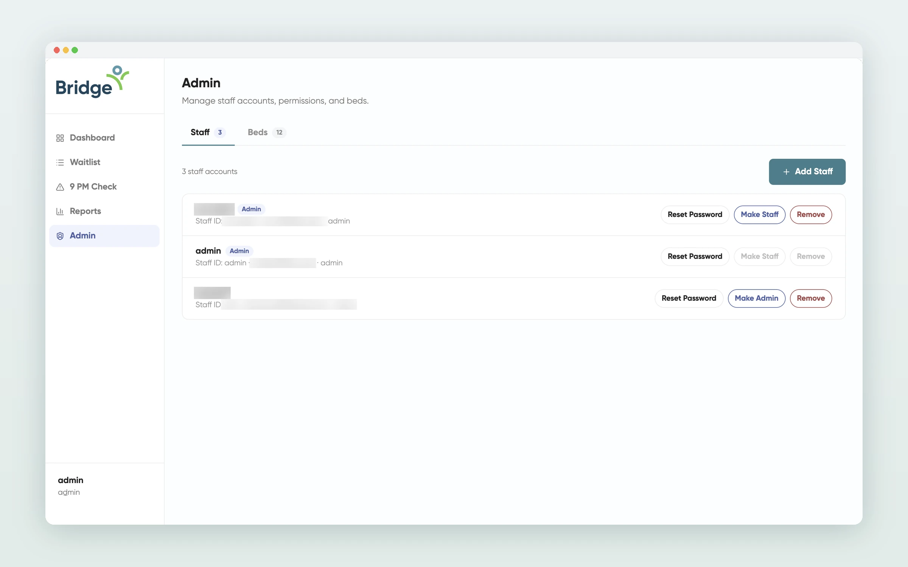Click the Admin badge on first row
908x567 pixels.
click(x=251, y=209)
